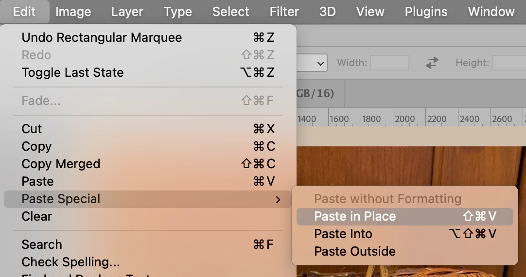Click Check Spelling menu entry
This screenshot has width=526, height=277.
point(70,262)
